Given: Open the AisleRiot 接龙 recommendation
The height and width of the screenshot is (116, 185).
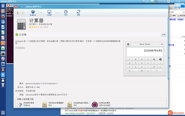Looking at the screenshot, I should (28, 104).
